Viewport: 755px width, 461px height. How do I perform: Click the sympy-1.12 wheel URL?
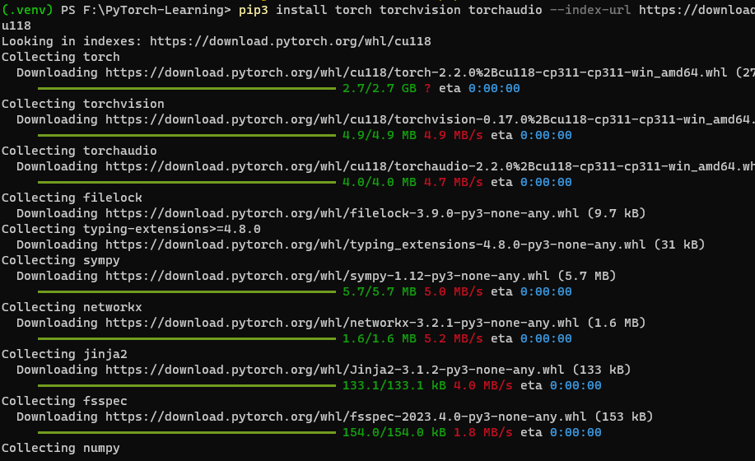point(327,276)
